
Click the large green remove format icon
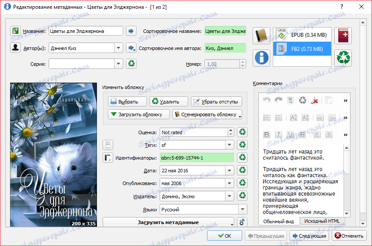click(343, 58)
